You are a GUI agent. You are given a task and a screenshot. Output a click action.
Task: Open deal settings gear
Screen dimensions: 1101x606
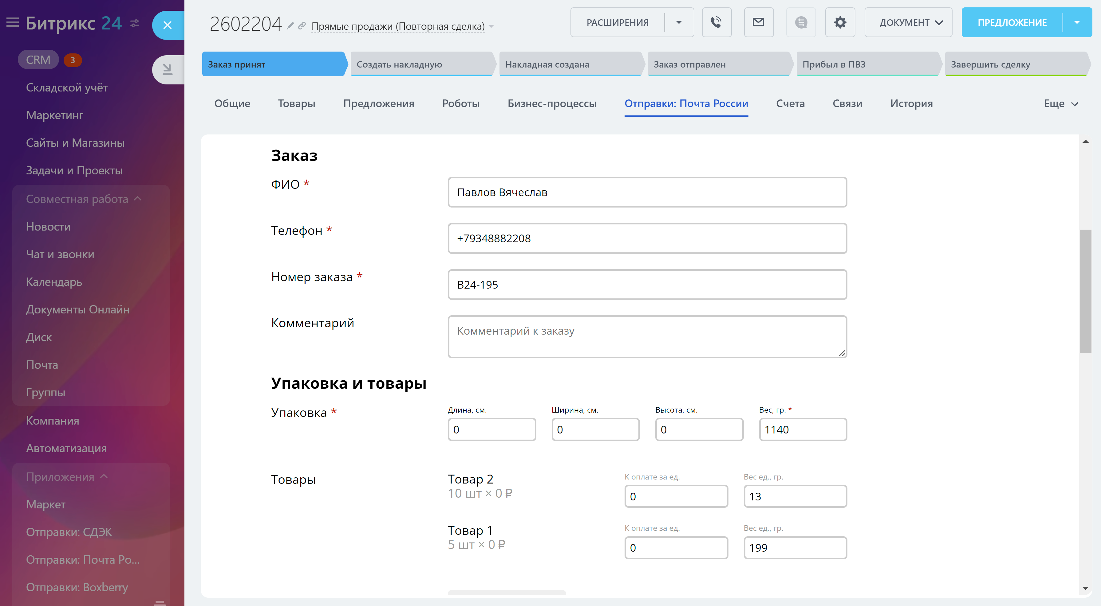840,22
